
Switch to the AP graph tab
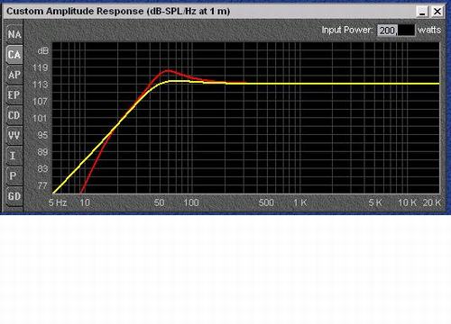(14, 75)
